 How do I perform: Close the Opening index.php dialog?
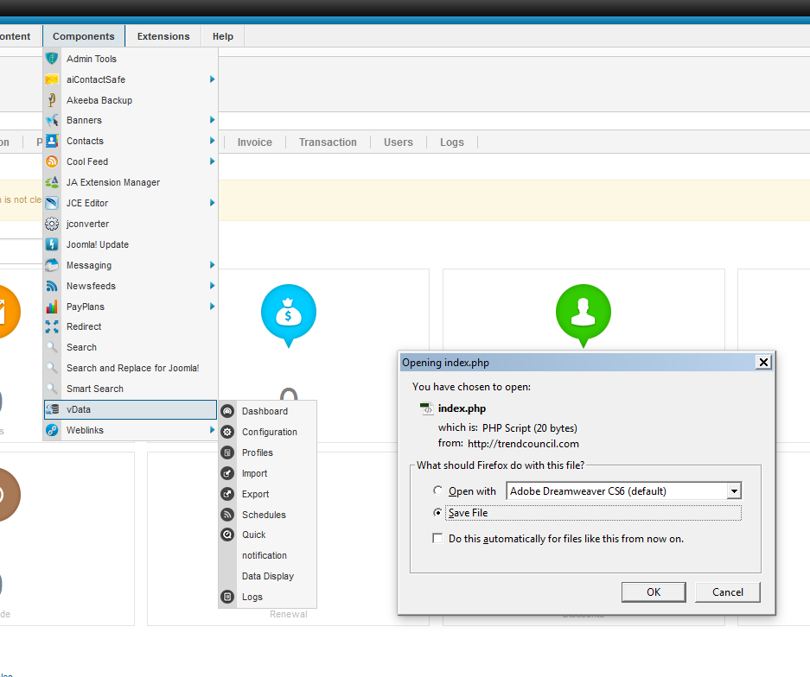763,362
